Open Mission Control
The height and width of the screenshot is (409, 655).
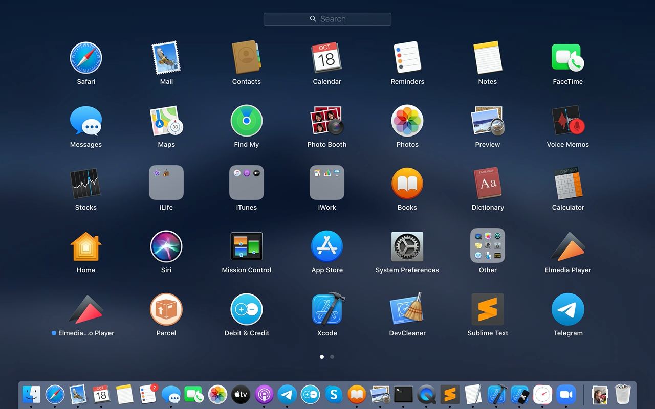(x=247, y=246)
